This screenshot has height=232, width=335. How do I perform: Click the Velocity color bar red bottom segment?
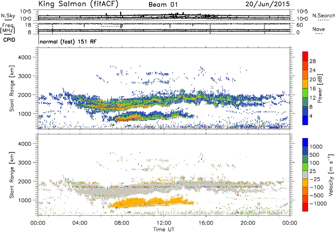click(305, 207)
